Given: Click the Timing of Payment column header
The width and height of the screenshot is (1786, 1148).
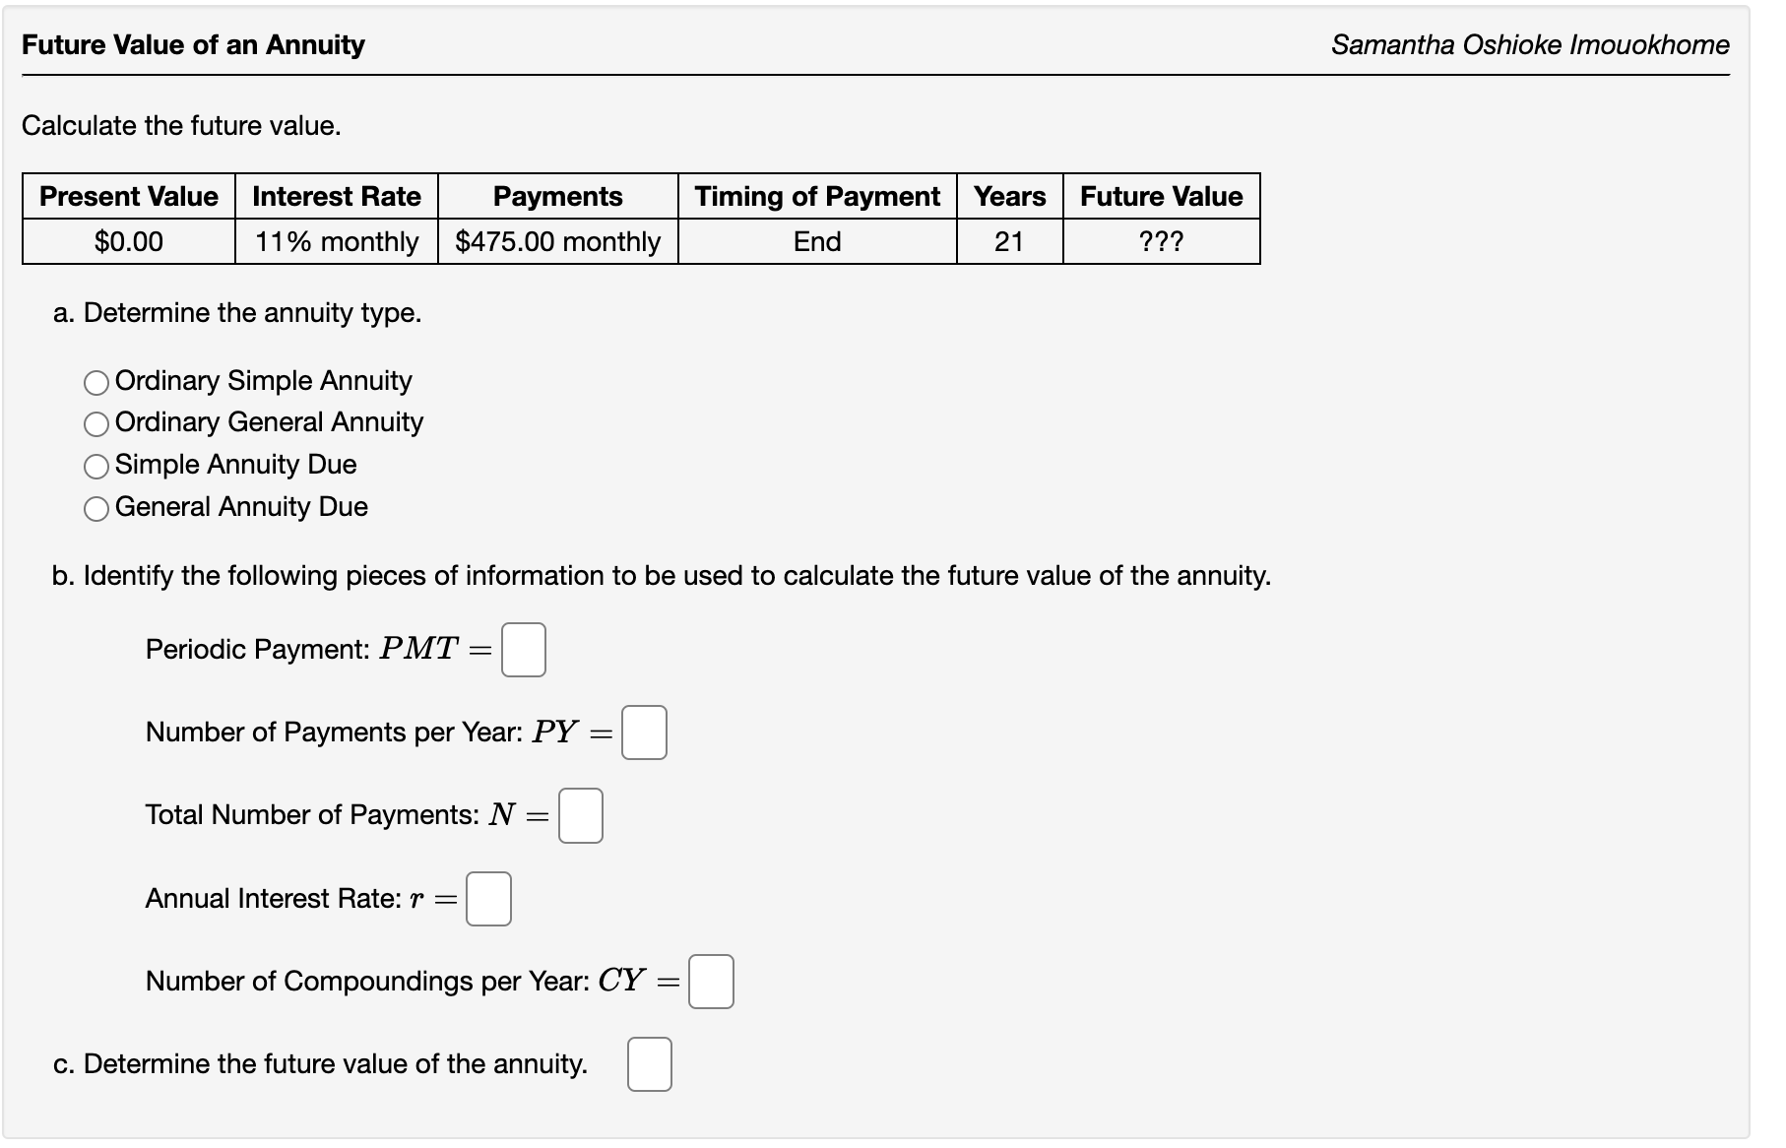Looking at the screenshot, I should pos(816,196).
